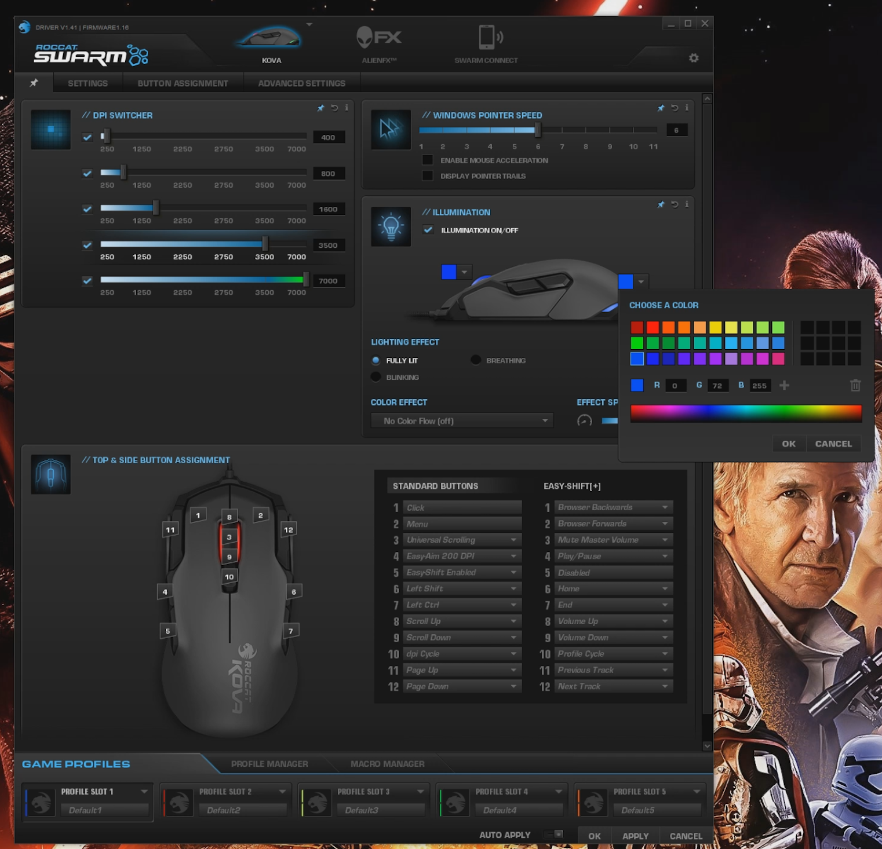
Task: Show Illumination info icon
Action: click(687, 204)
